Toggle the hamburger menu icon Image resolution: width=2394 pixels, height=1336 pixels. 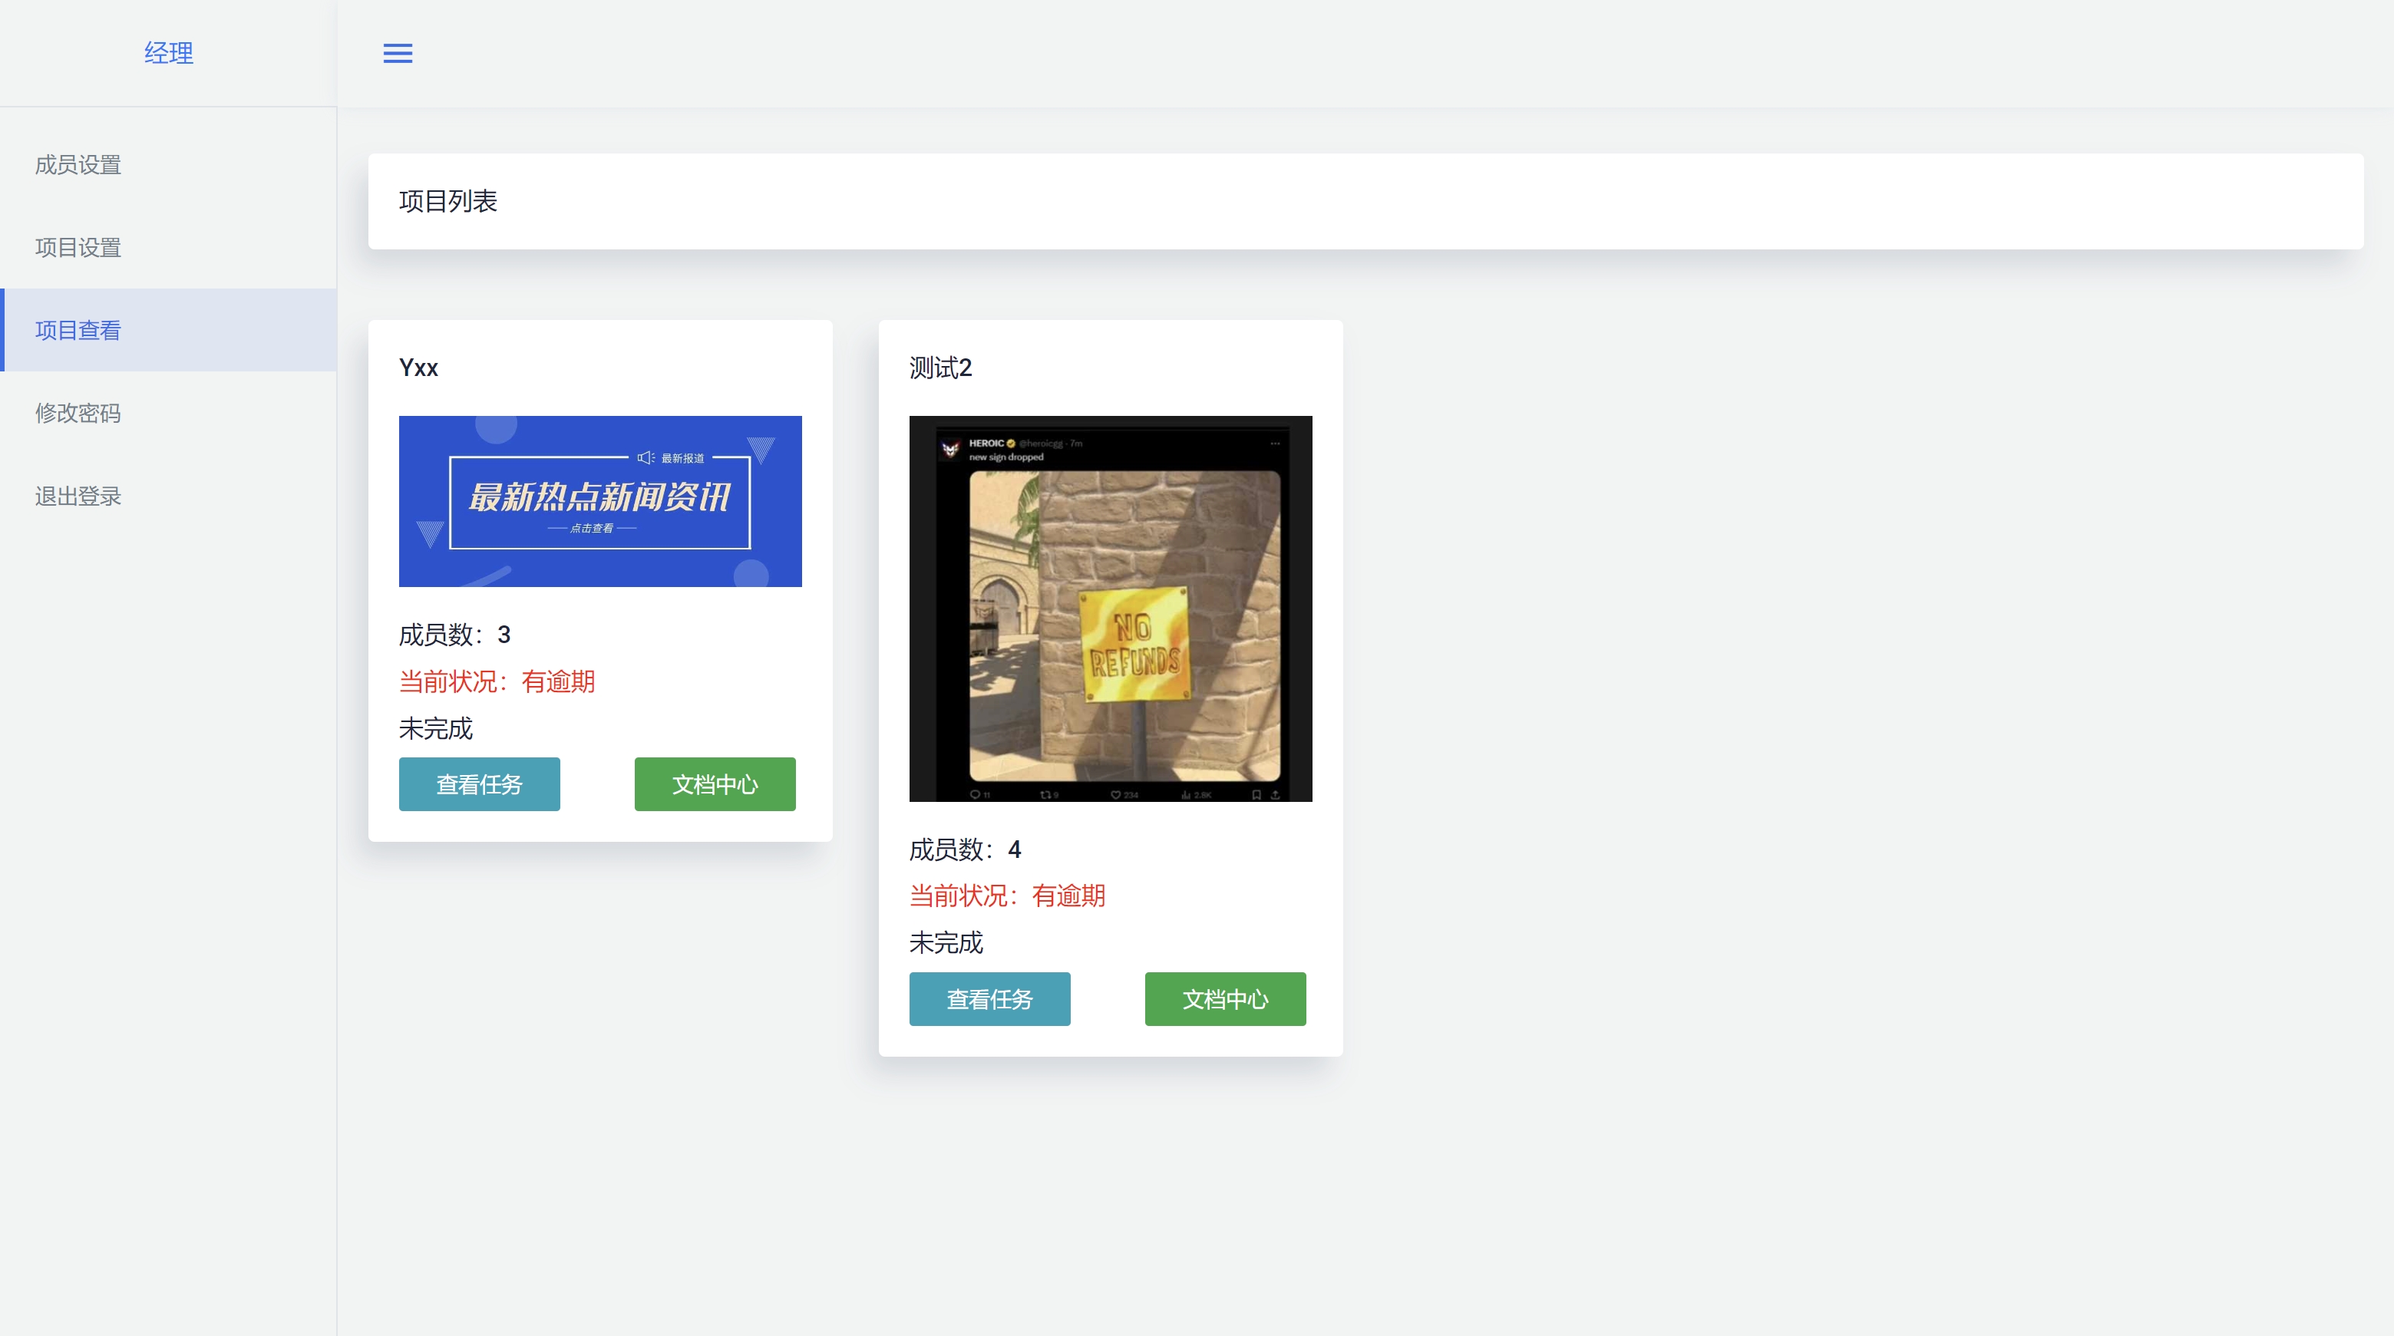398,53
